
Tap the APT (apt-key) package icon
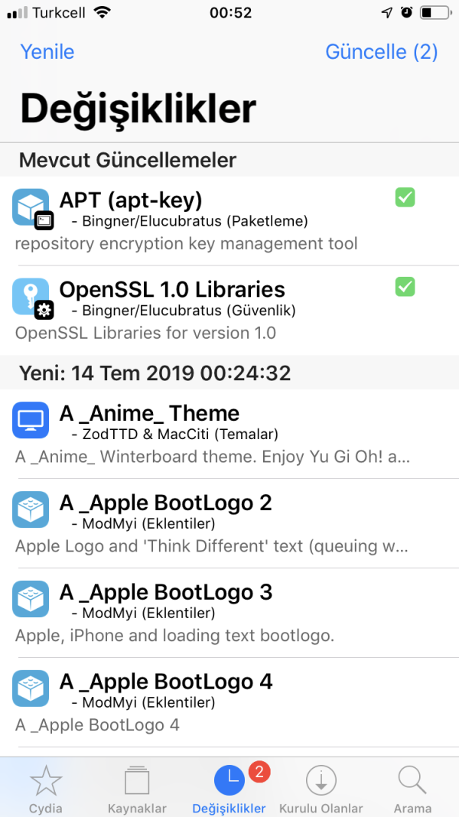click(x=31, y=207)
